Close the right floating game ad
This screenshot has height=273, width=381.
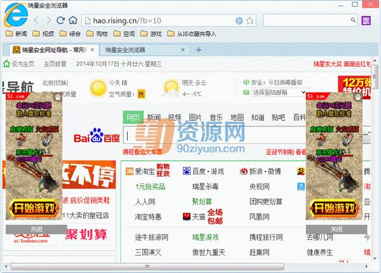click(x=337, y=229)
